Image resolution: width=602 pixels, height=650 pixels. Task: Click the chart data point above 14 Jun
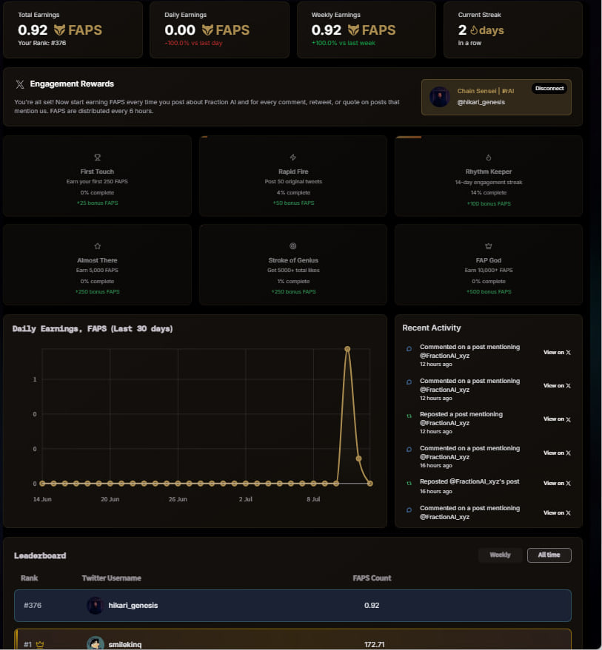[x=42, y=484]
